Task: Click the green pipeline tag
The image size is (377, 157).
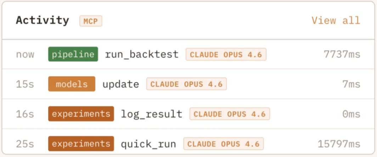Action: coord(73,54)
